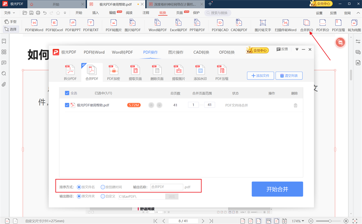Screen dimensions: 362x224
Task: Switch to the 注释 ribbon tab
Action: [146, 13]
